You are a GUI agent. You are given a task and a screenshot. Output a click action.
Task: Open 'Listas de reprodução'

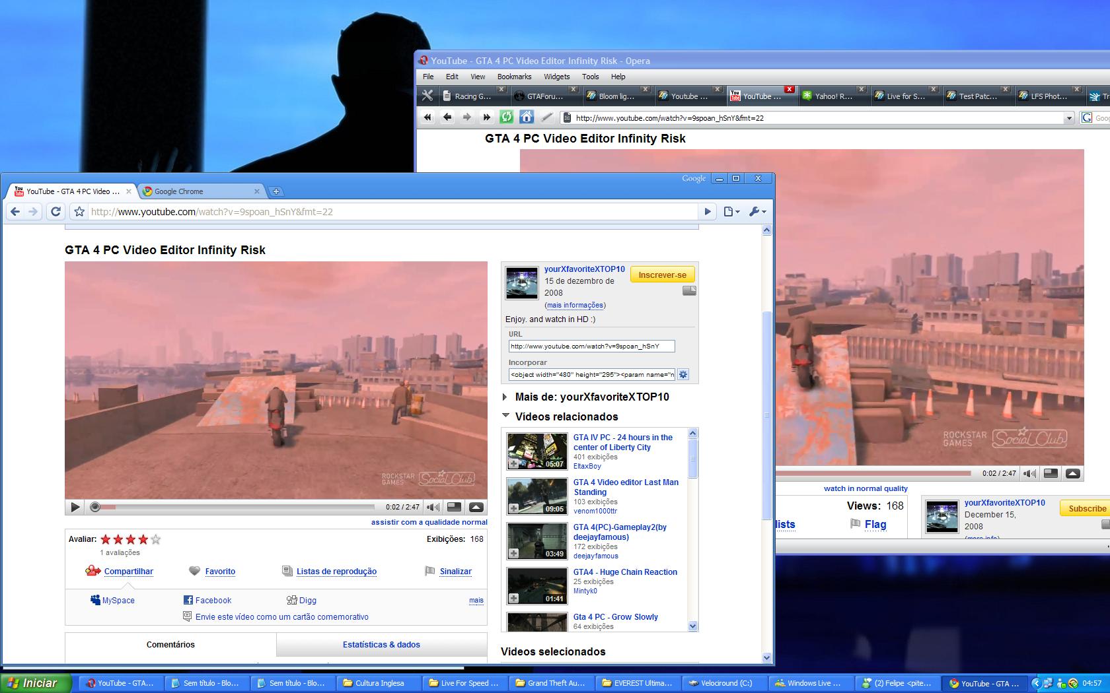pos(336,572)
